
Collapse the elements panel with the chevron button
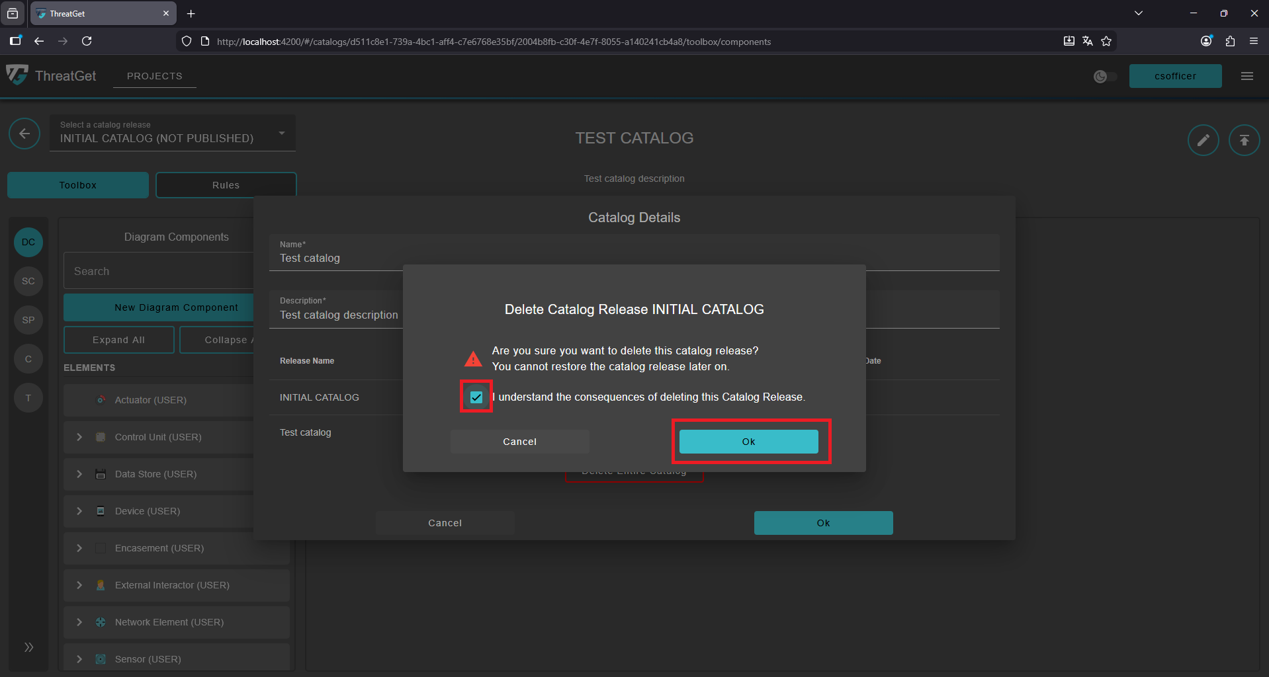click(28, 647)
